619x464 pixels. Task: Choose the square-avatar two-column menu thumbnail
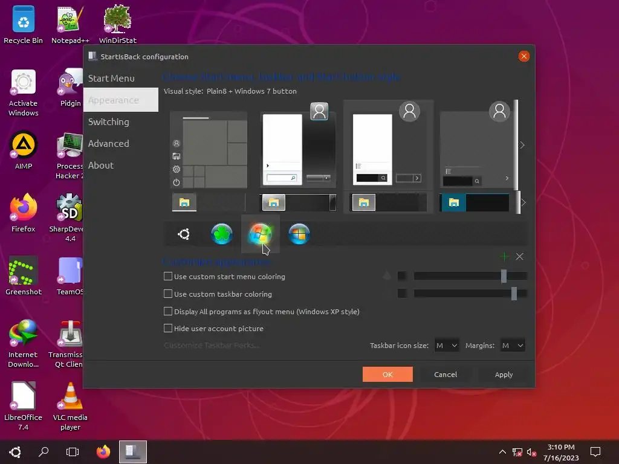299,144
